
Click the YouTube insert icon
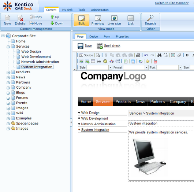155,61
